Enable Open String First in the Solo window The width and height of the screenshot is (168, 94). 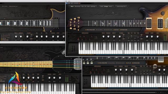pyautogui.click(x=90, y=30)
